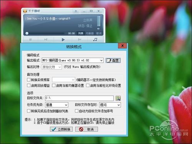This screenshot has width=192, height=144.
Task: Click the mini mode arrow in player title bar
Action: 76,11
